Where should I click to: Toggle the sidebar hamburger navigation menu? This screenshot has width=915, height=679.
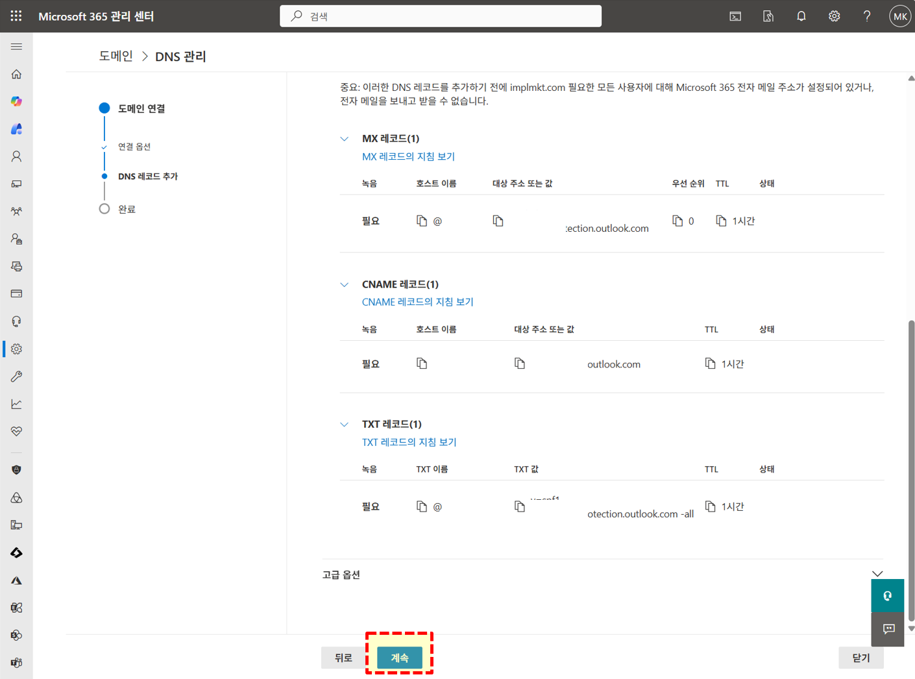coord(17,47)
